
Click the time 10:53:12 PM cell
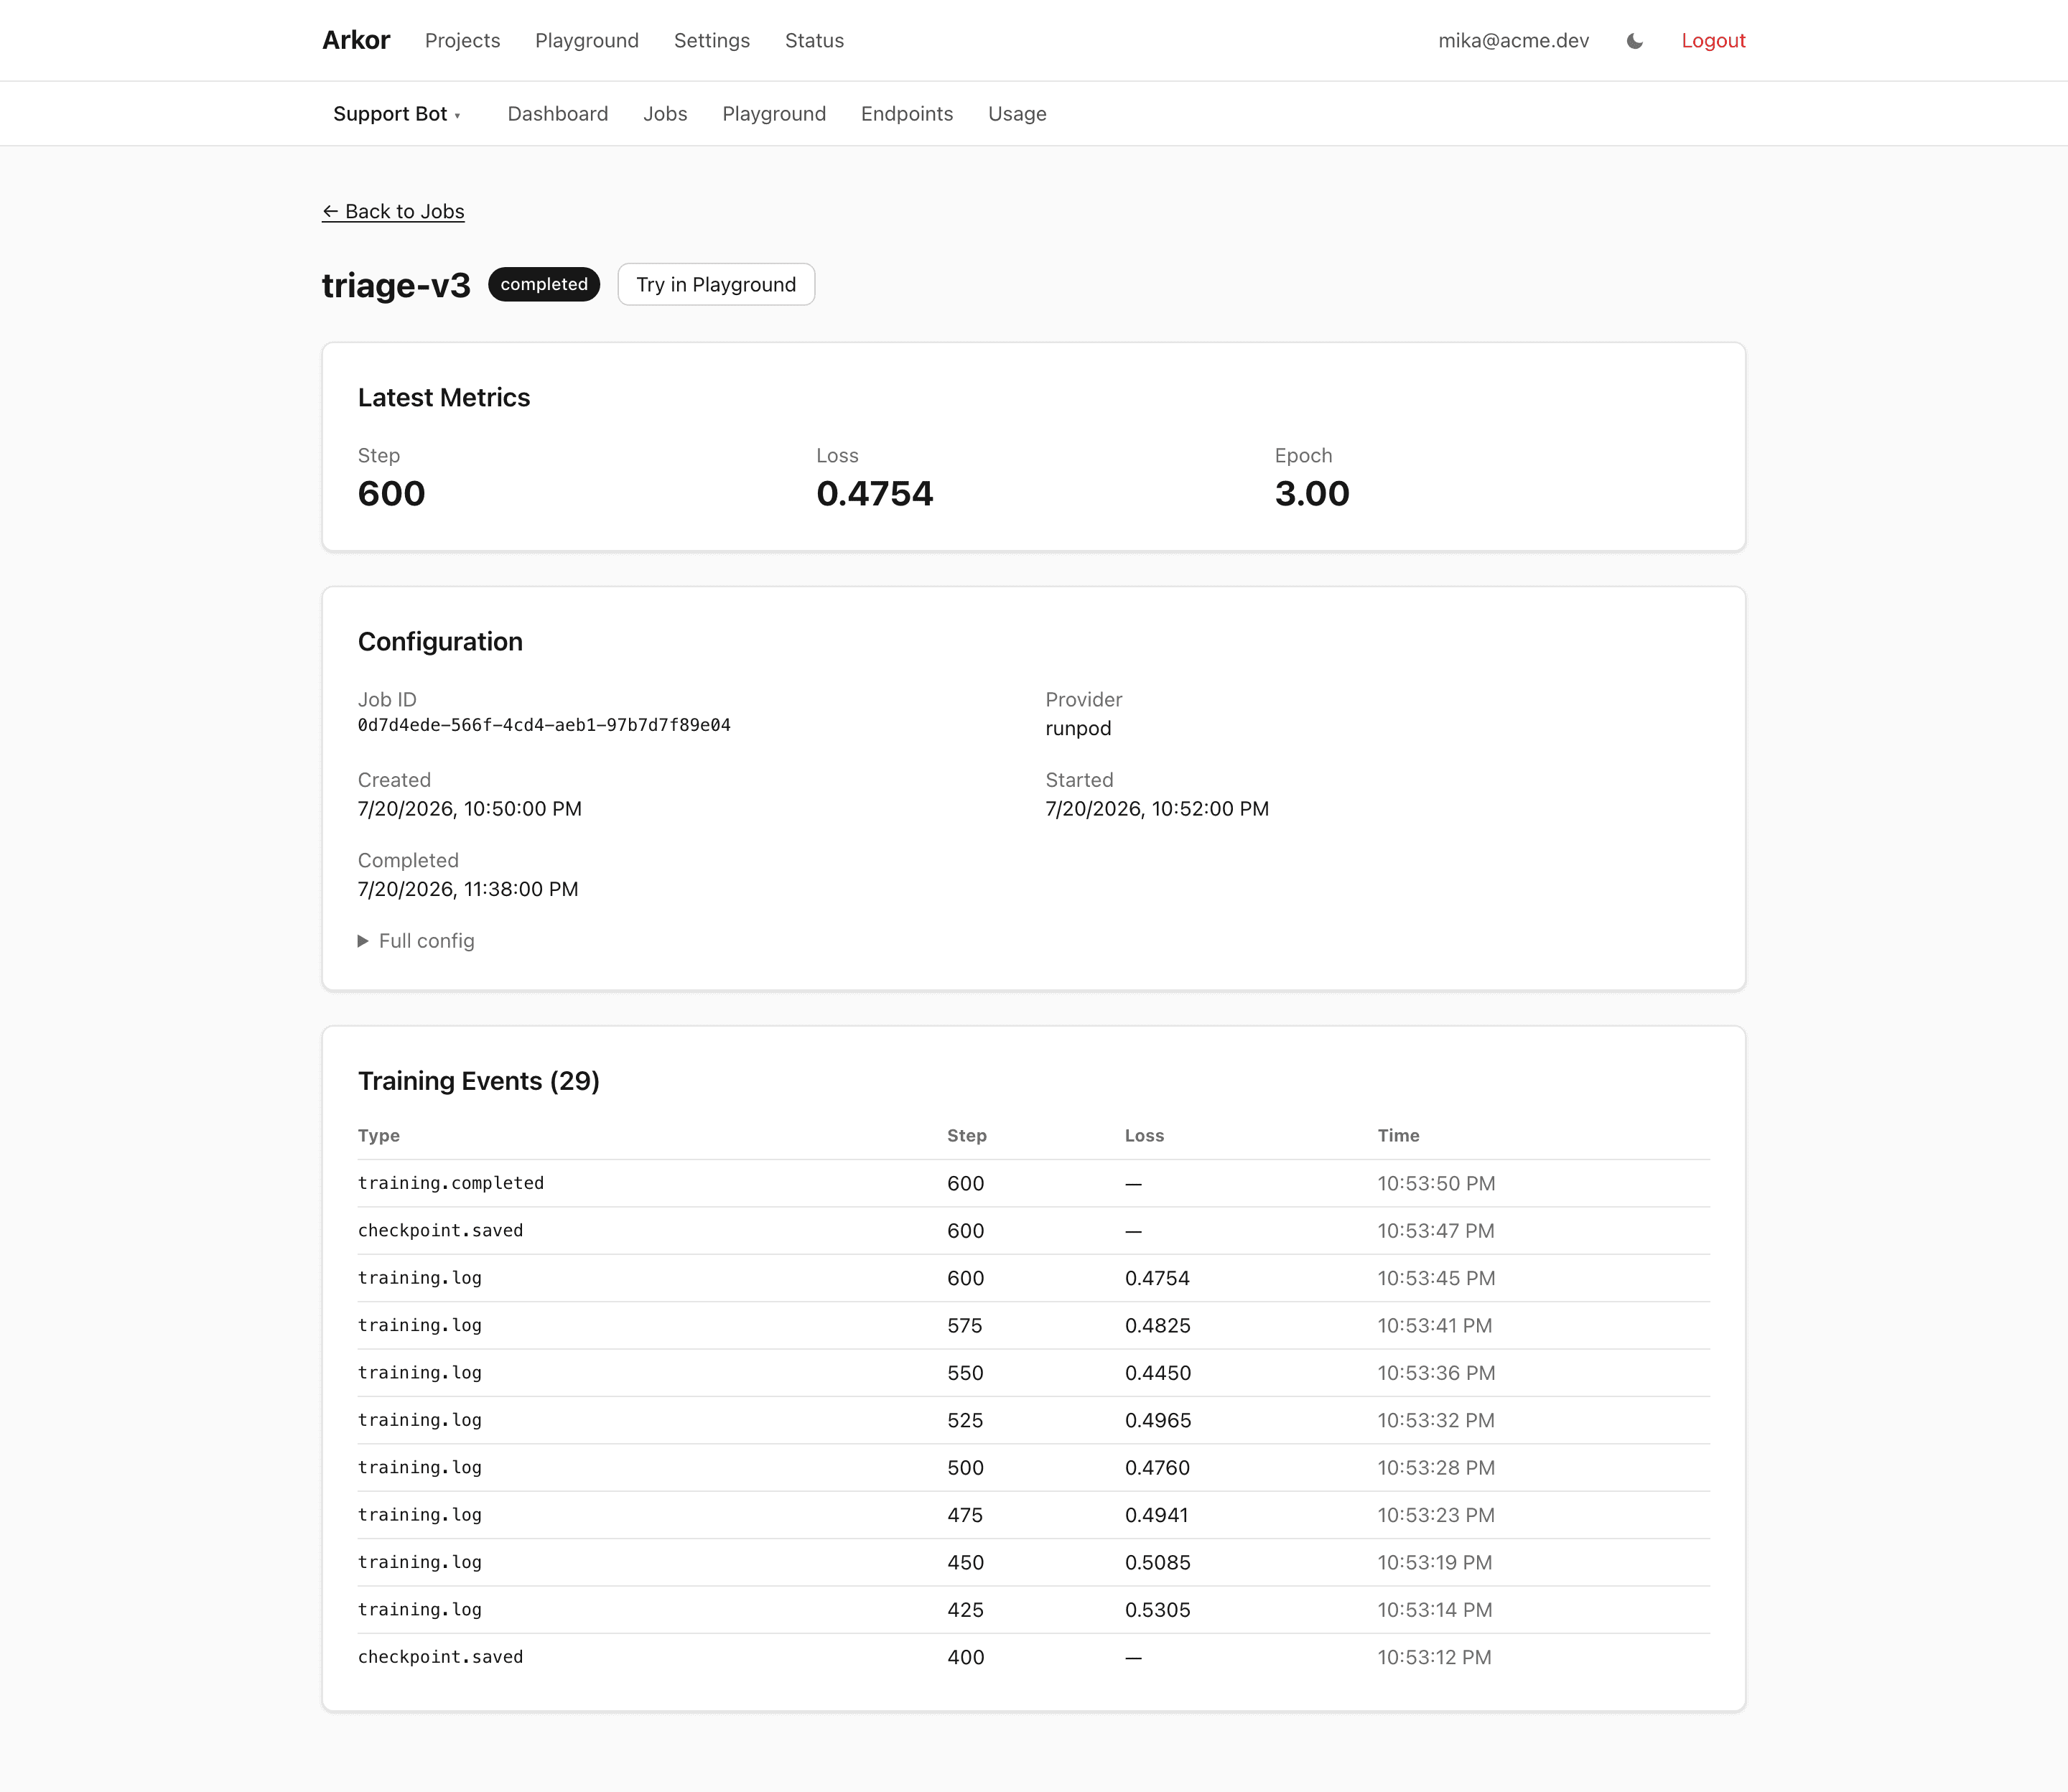coord(1434,1658)
